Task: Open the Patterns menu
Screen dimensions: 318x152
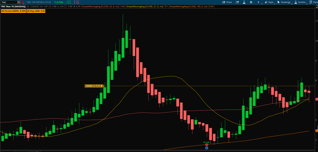Action: (313, 2)
